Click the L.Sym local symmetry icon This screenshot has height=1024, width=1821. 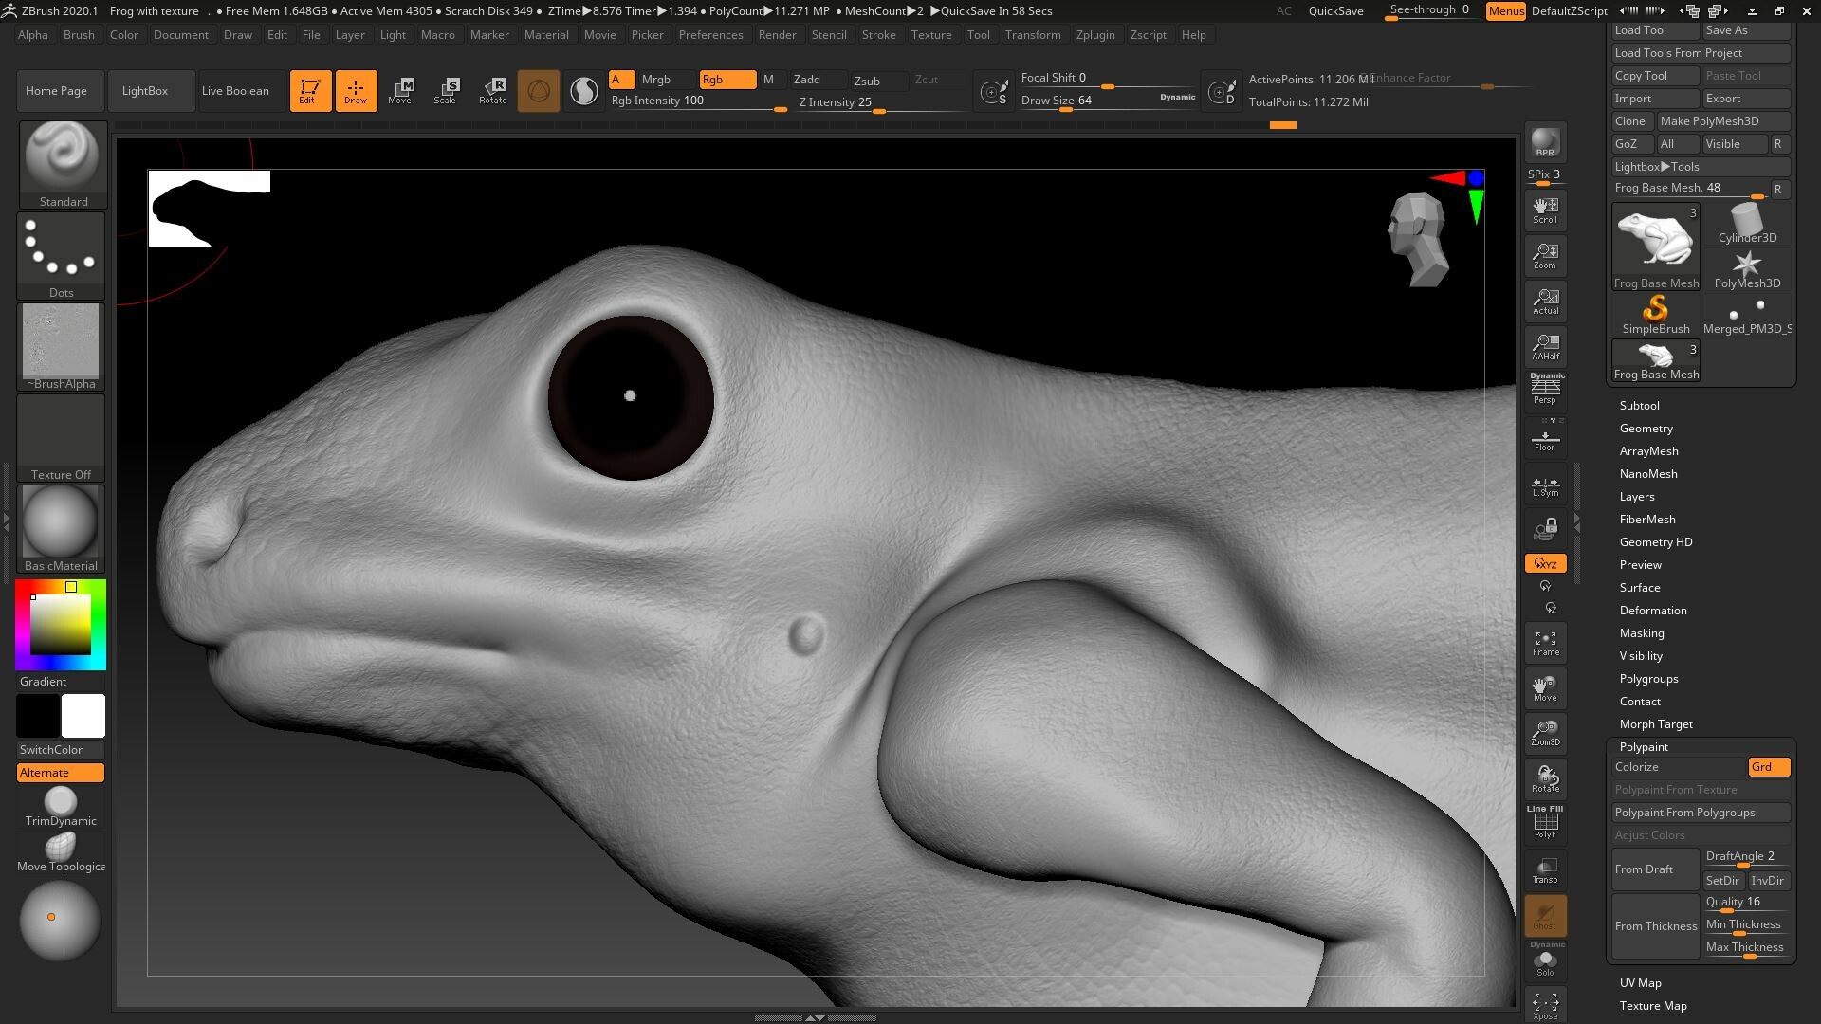(1545, 485)
